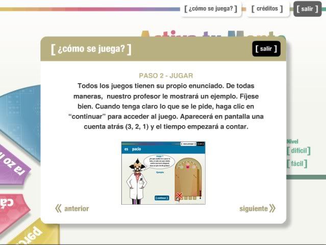The image size is (326, 245).
Task: Click the dialog title '¿cómo se juega?'
Action: click(x=91, y=49)
